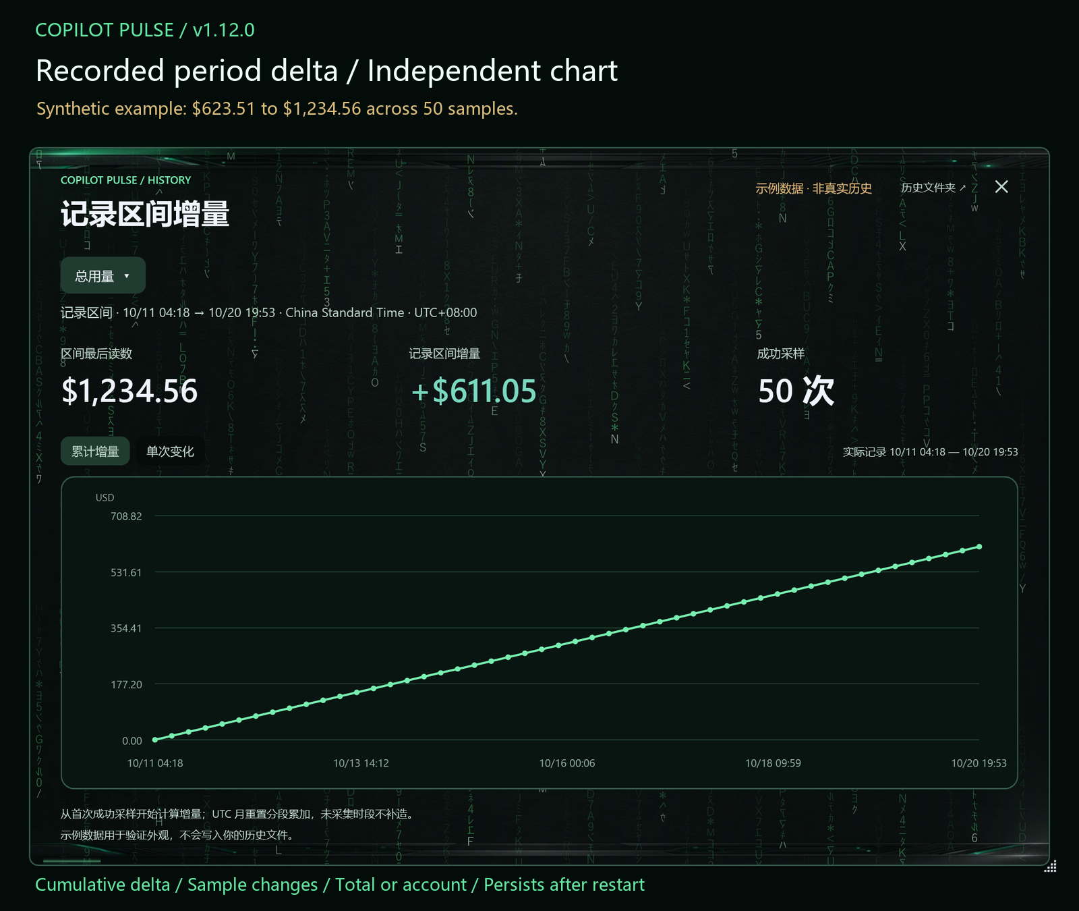The image size is (1079, 911).
Task: Click the 10/20 19:53 x-axis label
Action: pos(979,763)
